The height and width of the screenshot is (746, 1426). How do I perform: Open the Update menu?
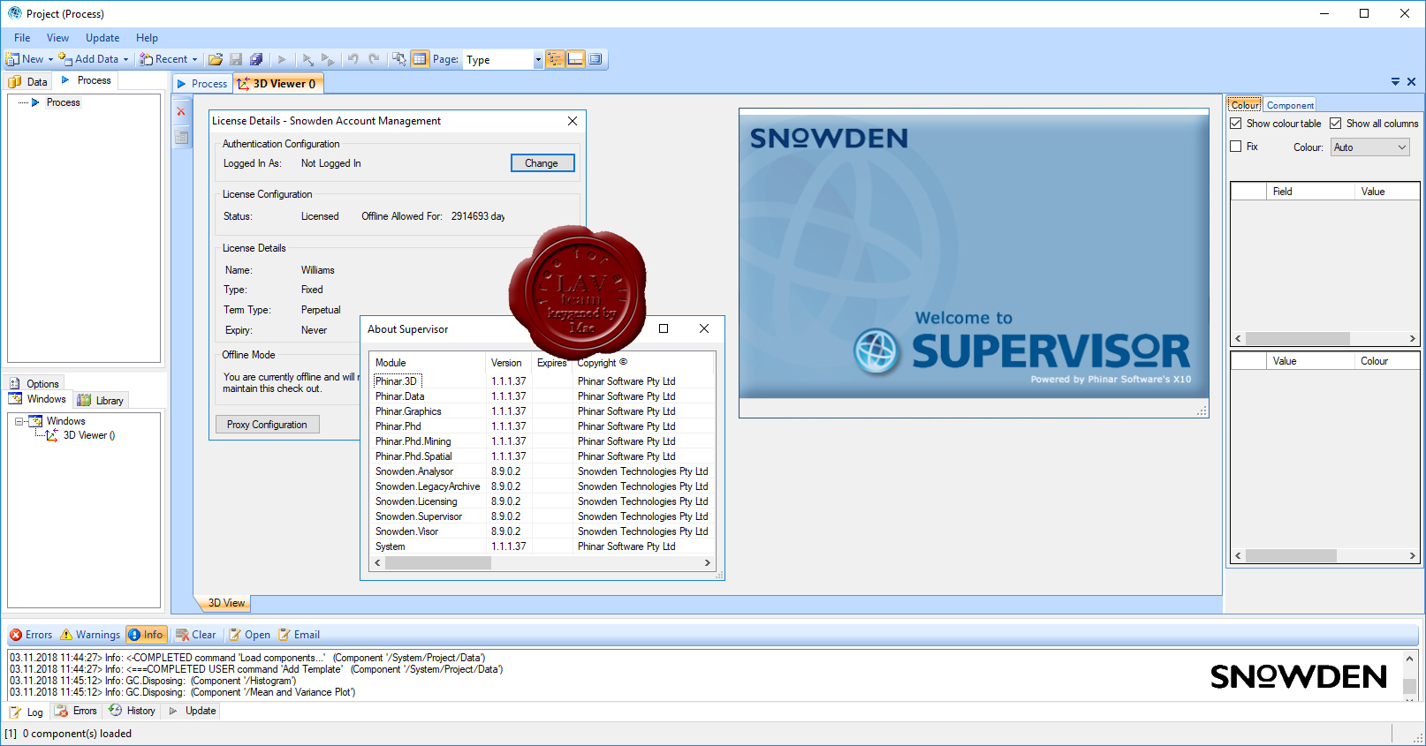point(102,38)
